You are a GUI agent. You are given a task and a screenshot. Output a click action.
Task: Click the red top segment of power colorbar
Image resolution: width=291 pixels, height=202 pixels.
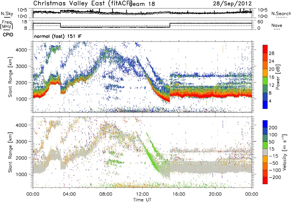click(x=265, y=49)
